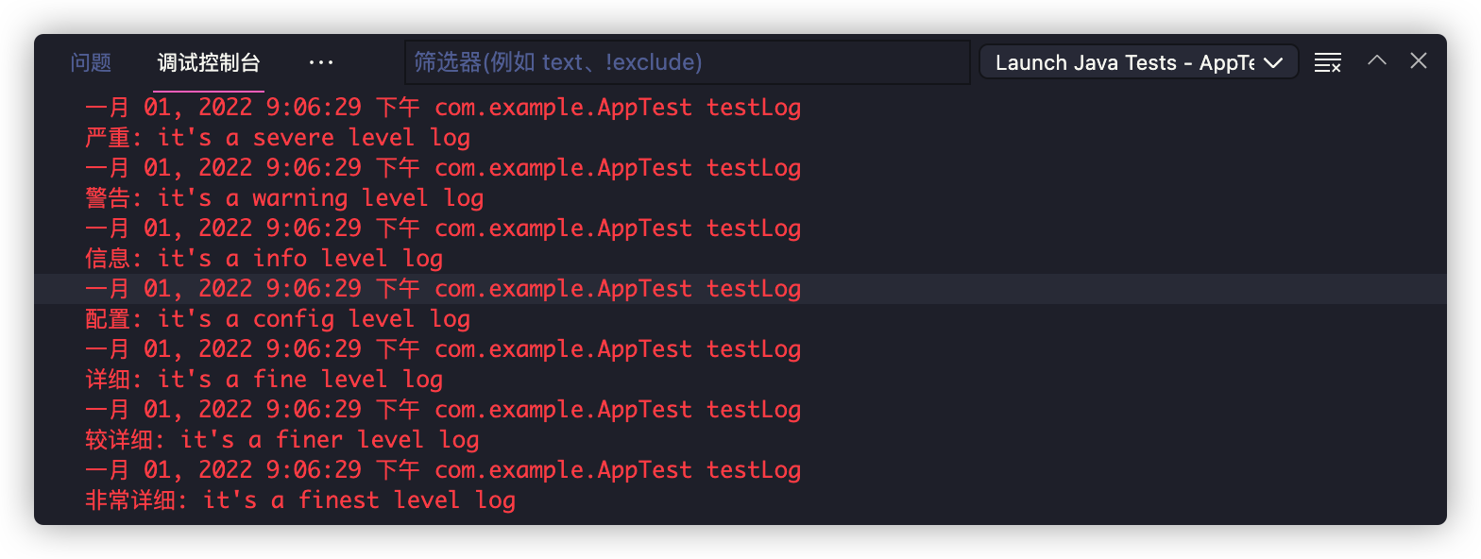Click the clear console icon
The height and width of the screenshot is (559, 1481).
click(x=1327, y=62)
